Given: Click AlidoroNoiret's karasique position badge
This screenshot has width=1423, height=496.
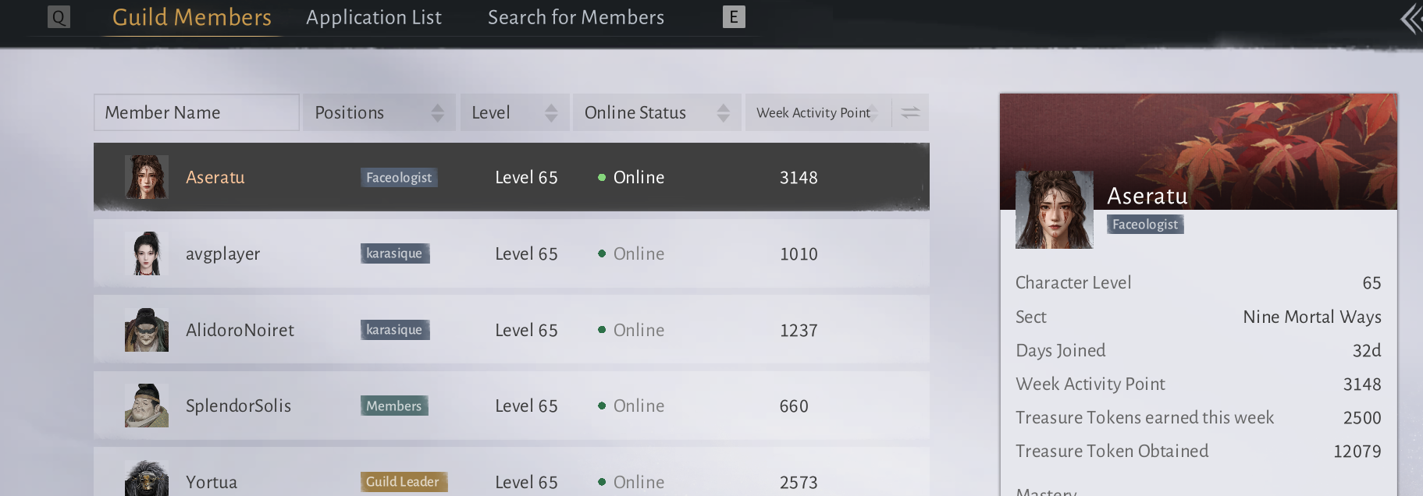Looking at the screenshot, I should [395, 330].
